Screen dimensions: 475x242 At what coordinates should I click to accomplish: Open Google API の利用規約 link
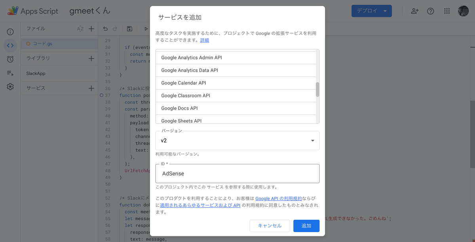[279, 198]
